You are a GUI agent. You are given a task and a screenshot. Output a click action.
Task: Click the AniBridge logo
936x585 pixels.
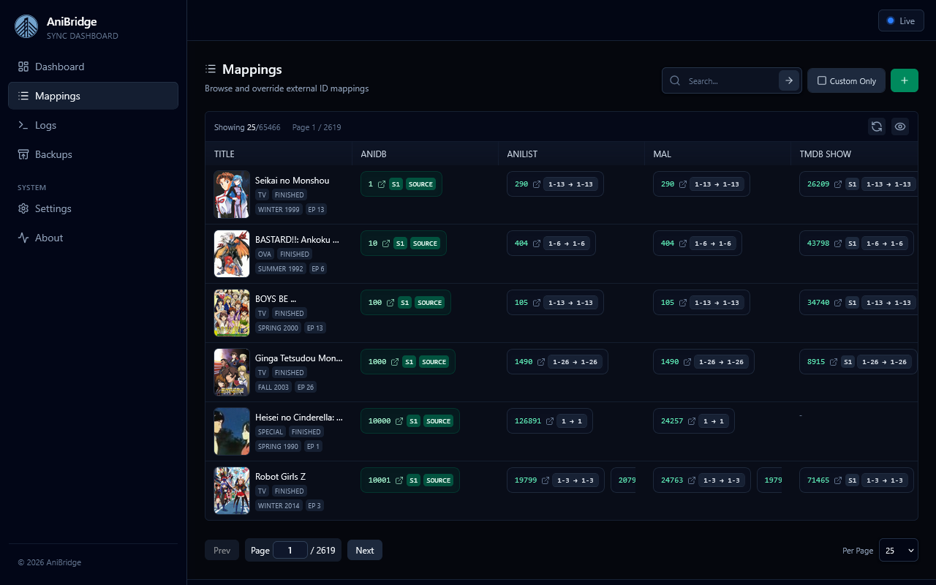pyautogui.click(x=26, y=26)
